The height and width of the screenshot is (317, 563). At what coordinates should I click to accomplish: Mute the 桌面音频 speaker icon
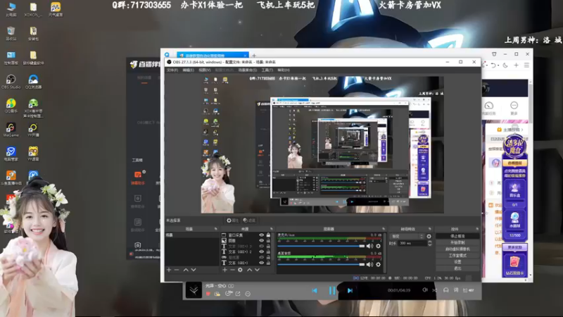[x=370, y=265]
